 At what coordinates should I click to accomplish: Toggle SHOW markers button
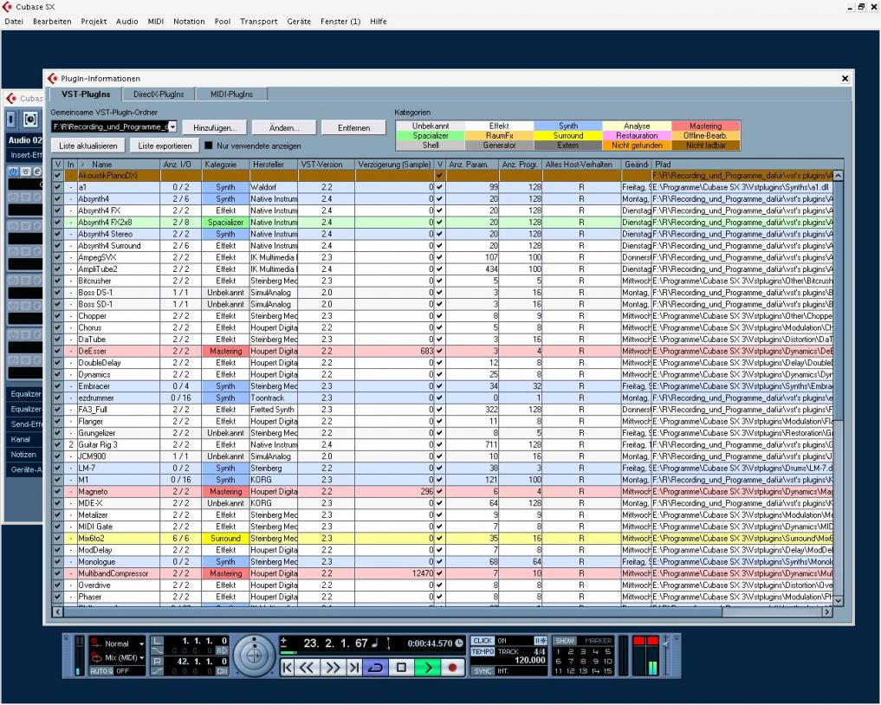tap(565, 641)
